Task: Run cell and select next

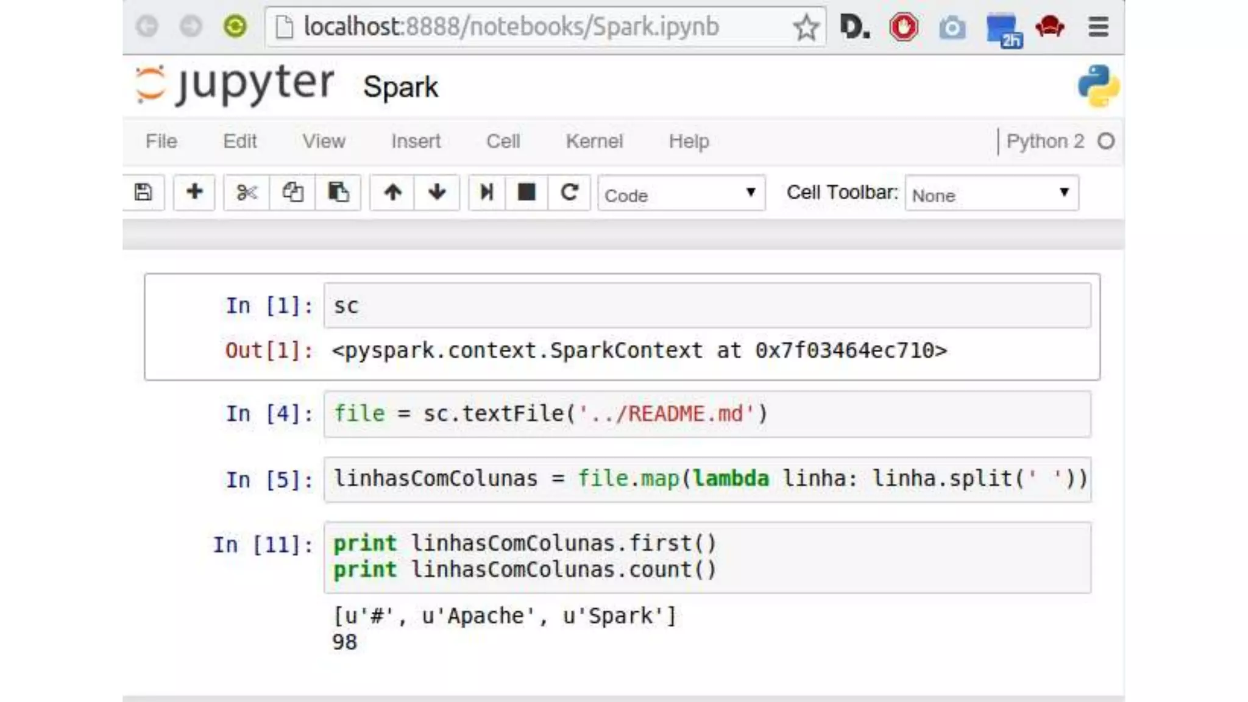Action: (486, 193)
